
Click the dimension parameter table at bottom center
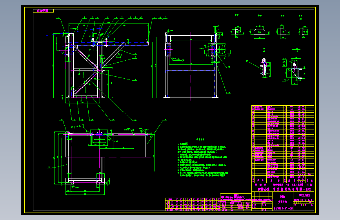point(193,204)
